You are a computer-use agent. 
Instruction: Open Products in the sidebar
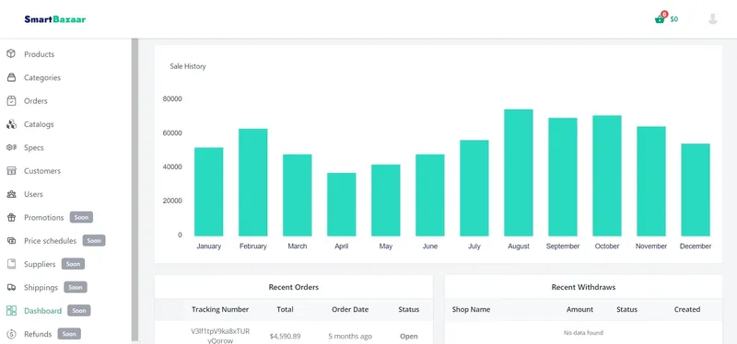coord(39,54)
